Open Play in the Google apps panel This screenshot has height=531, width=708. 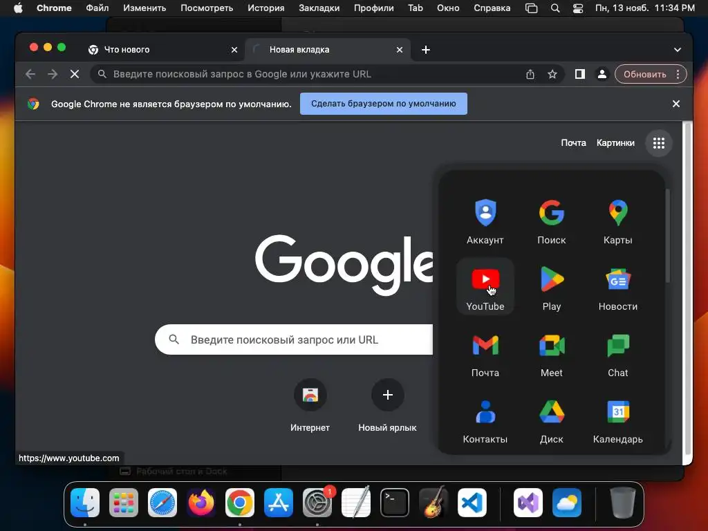coord(551,287)
